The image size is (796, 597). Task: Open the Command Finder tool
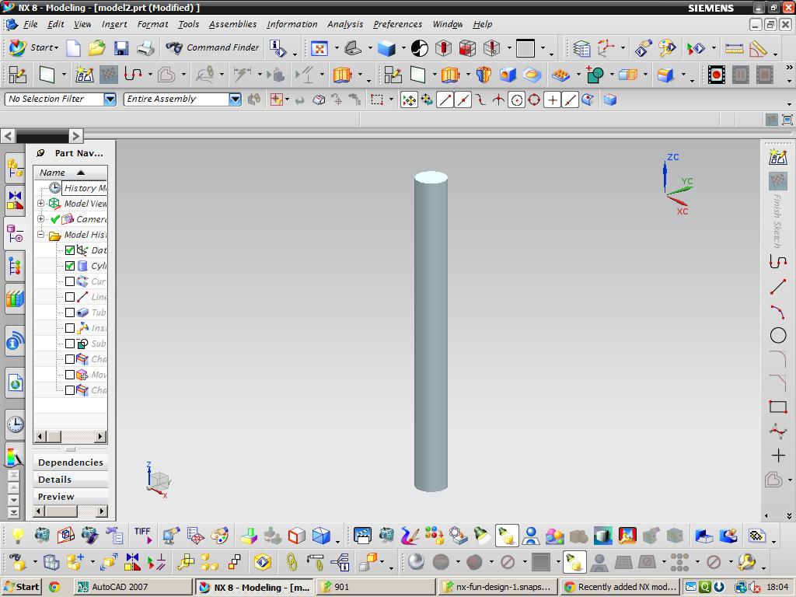click(x=213, y=47)
